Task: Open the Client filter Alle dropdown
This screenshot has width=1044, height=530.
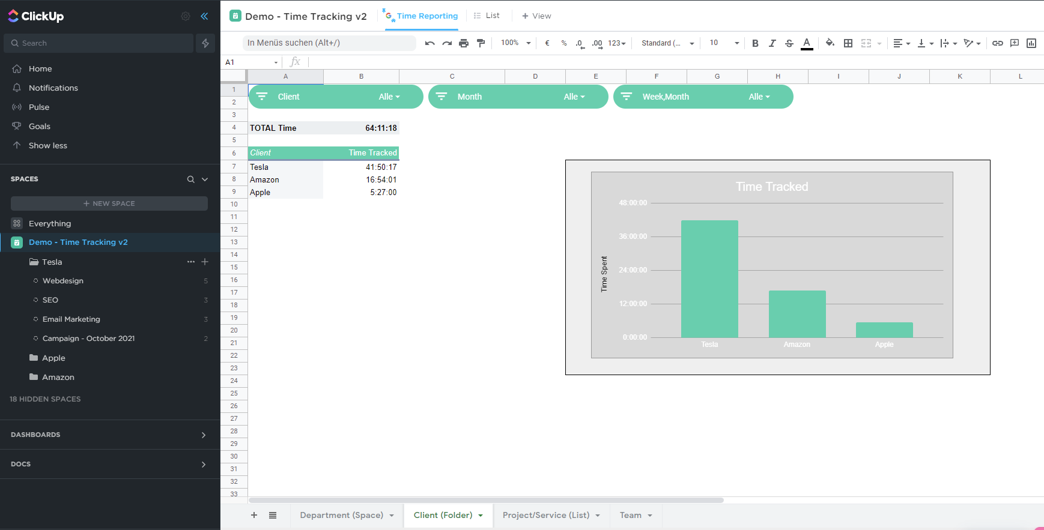Action: coord(389,97)
